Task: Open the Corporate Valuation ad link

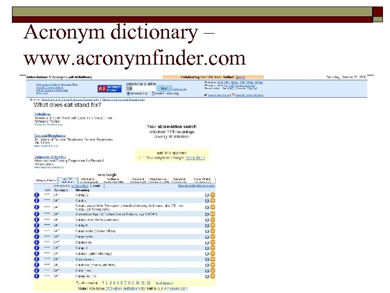Action: [x=50, y=157]
